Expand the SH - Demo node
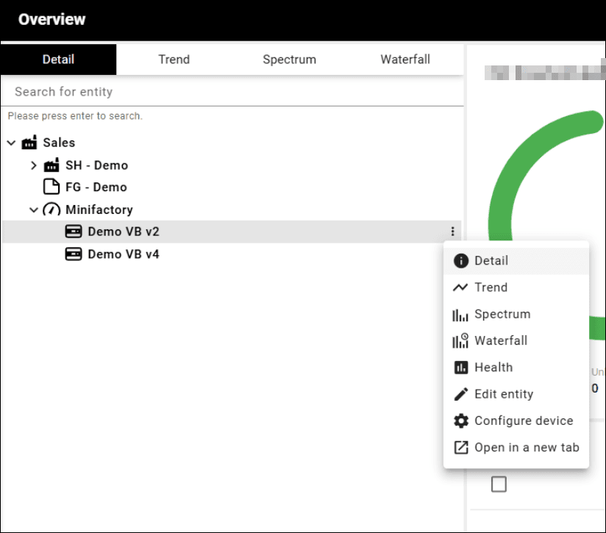 (x=34, y=165)
